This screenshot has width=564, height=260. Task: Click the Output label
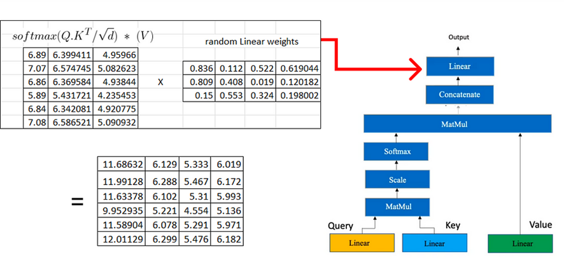458,37
